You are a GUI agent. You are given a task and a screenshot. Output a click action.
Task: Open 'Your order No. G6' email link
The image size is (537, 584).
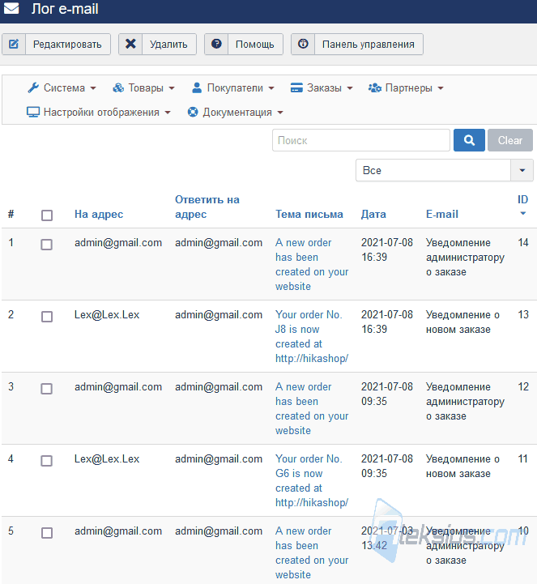click(312, 480)
